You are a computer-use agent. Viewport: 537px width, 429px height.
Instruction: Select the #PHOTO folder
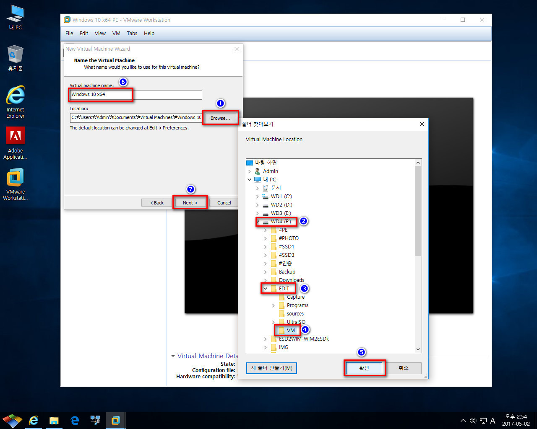(289, 238)
